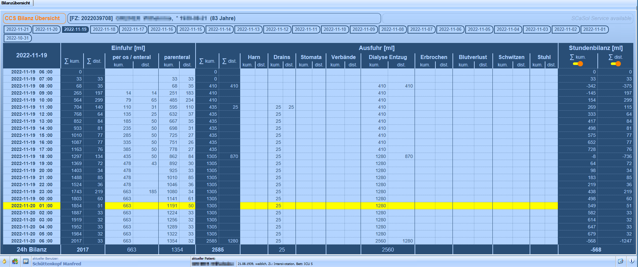Click 24h Bilanz parenteral total 1354

(177, 250)
